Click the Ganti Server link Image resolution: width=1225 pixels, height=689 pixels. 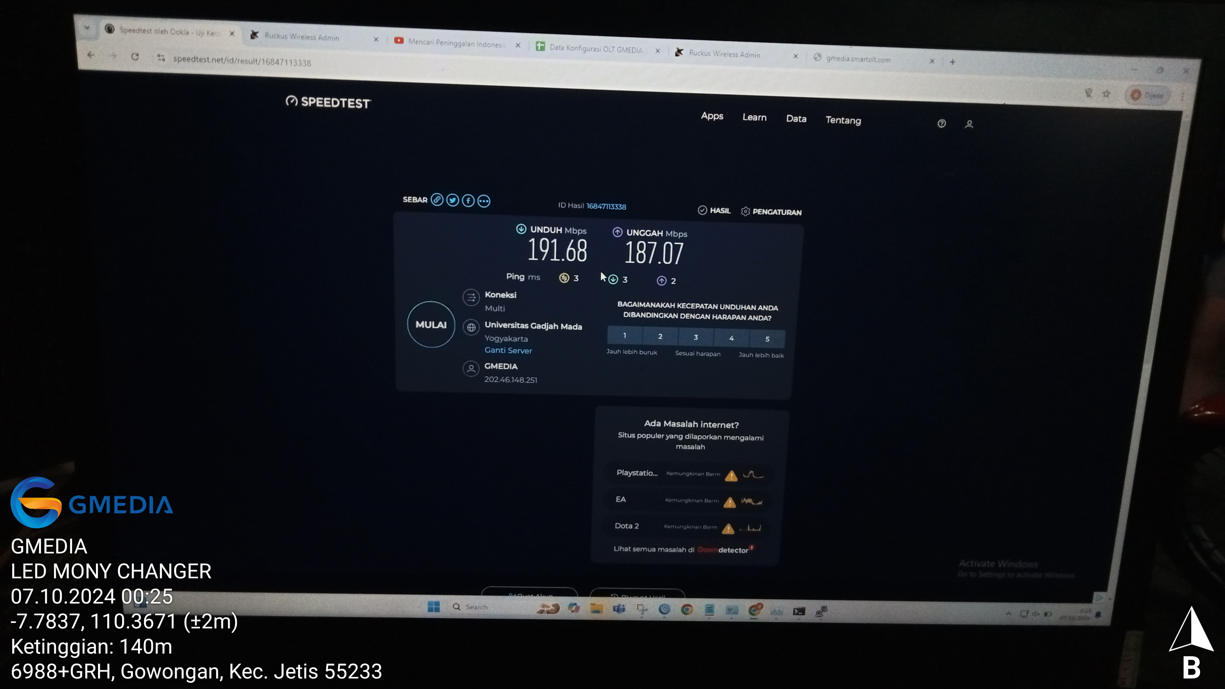point(508,351)
